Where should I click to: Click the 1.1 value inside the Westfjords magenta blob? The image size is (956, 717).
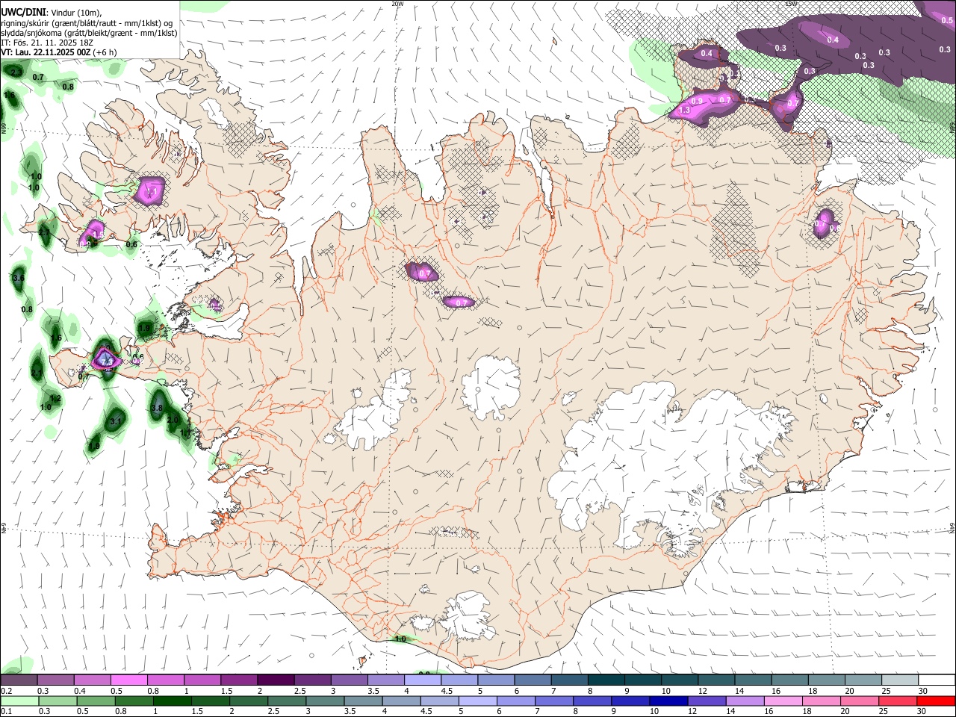[152, 192]
